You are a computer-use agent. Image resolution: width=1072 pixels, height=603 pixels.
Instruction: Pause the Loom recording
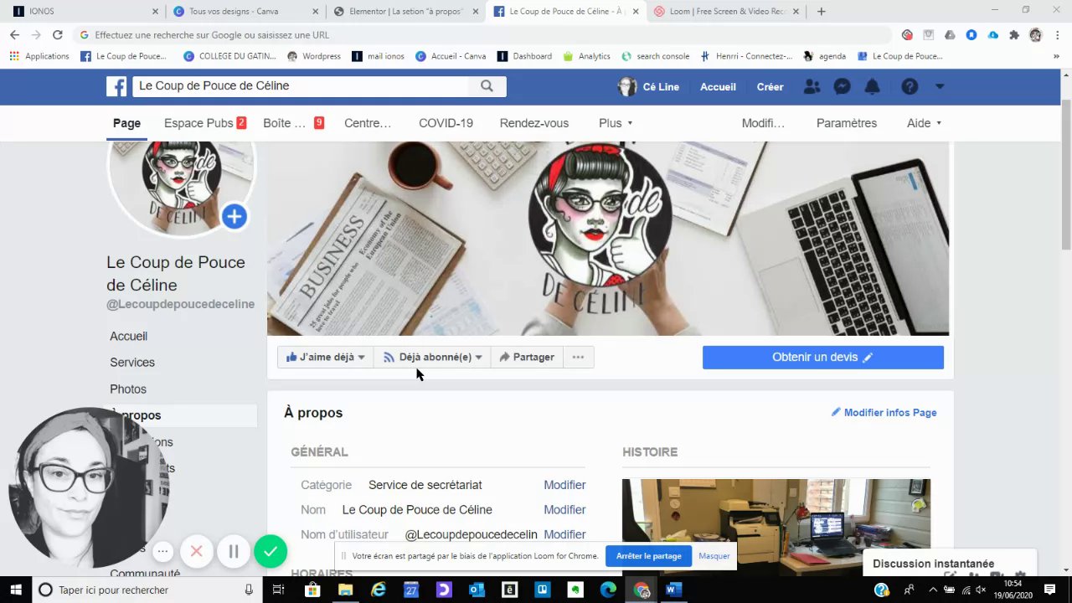click(x=234, y=551)
